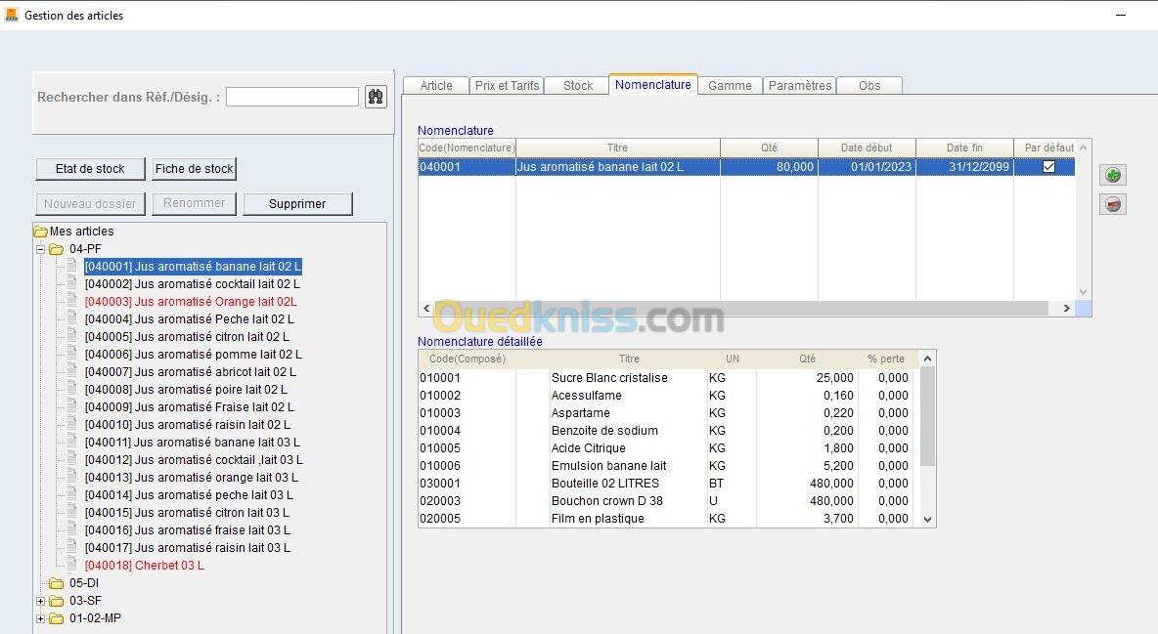Click the green add nomenclature icon
This screenshot has width=1158, height=634.
point(1112,175)
